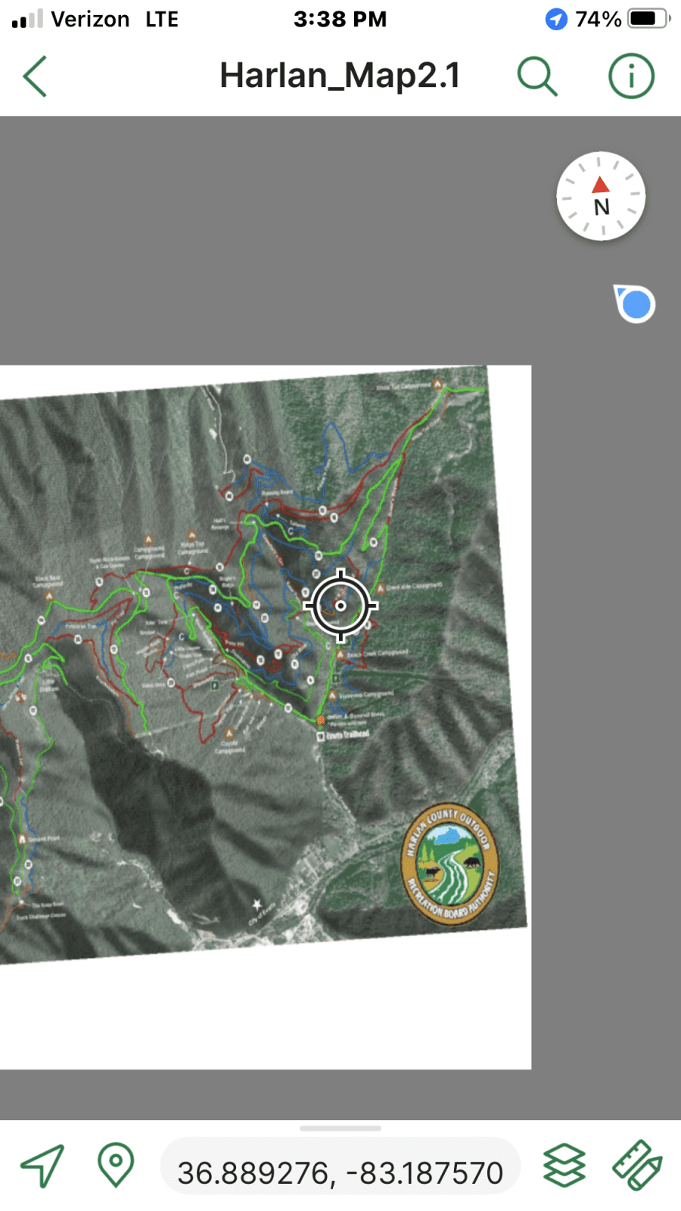The height and width of the screenshot is (1211, 681).
Task: Tap the City of Evarts star marker
Action: click(x=257, y=904)
